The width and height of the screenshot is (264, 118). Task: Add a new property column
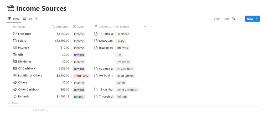point(145,26)
